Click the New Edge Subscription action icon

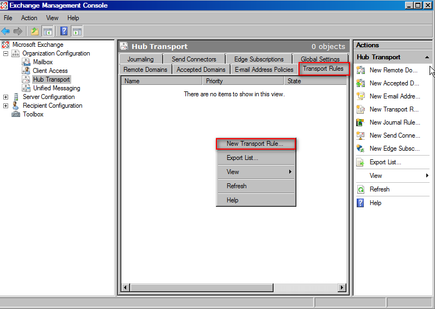click(x=361, y=149)
